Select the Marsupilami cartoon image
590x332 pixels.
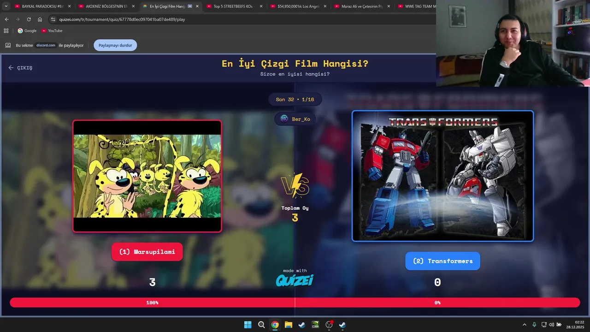[147, 176]
